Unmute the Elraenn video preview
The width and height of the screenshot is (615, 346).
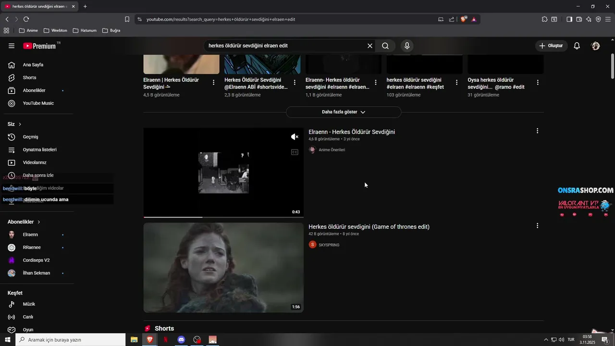295,137
